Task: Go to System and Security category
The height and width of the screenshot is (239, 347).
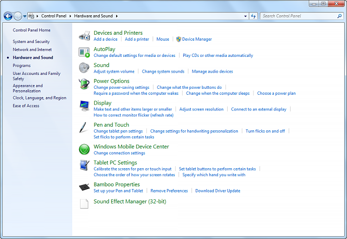Action: (x=31, y=42)
